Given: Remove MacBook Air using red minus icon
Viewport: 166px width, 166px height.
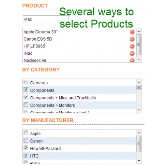Looking at the screenshot, I should pyautogui.click(x=132, y=60).
